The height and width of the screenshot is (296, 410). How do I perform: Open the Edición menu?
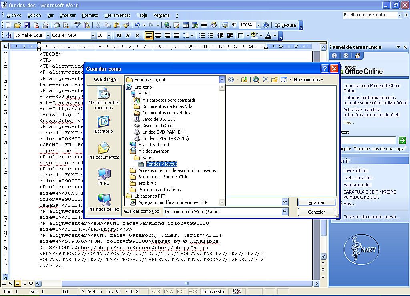(34, 15)
